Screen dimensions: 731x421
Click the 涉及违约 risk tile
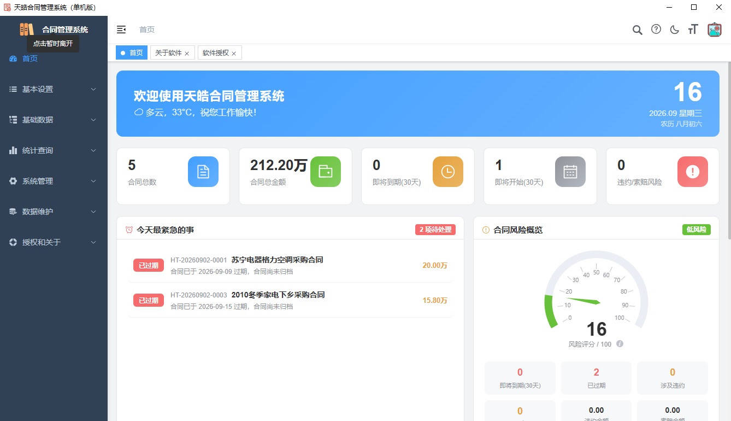673,378
